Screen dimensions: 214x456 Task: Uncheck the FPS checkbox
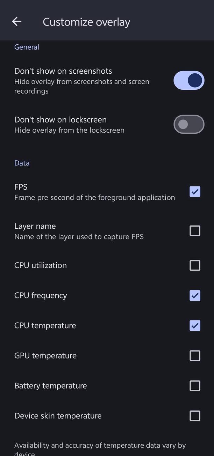click(195, 191)
